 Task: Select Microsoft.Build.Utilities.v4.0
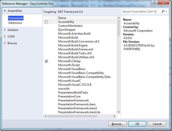pyautogui.click(x=76, y=57)
